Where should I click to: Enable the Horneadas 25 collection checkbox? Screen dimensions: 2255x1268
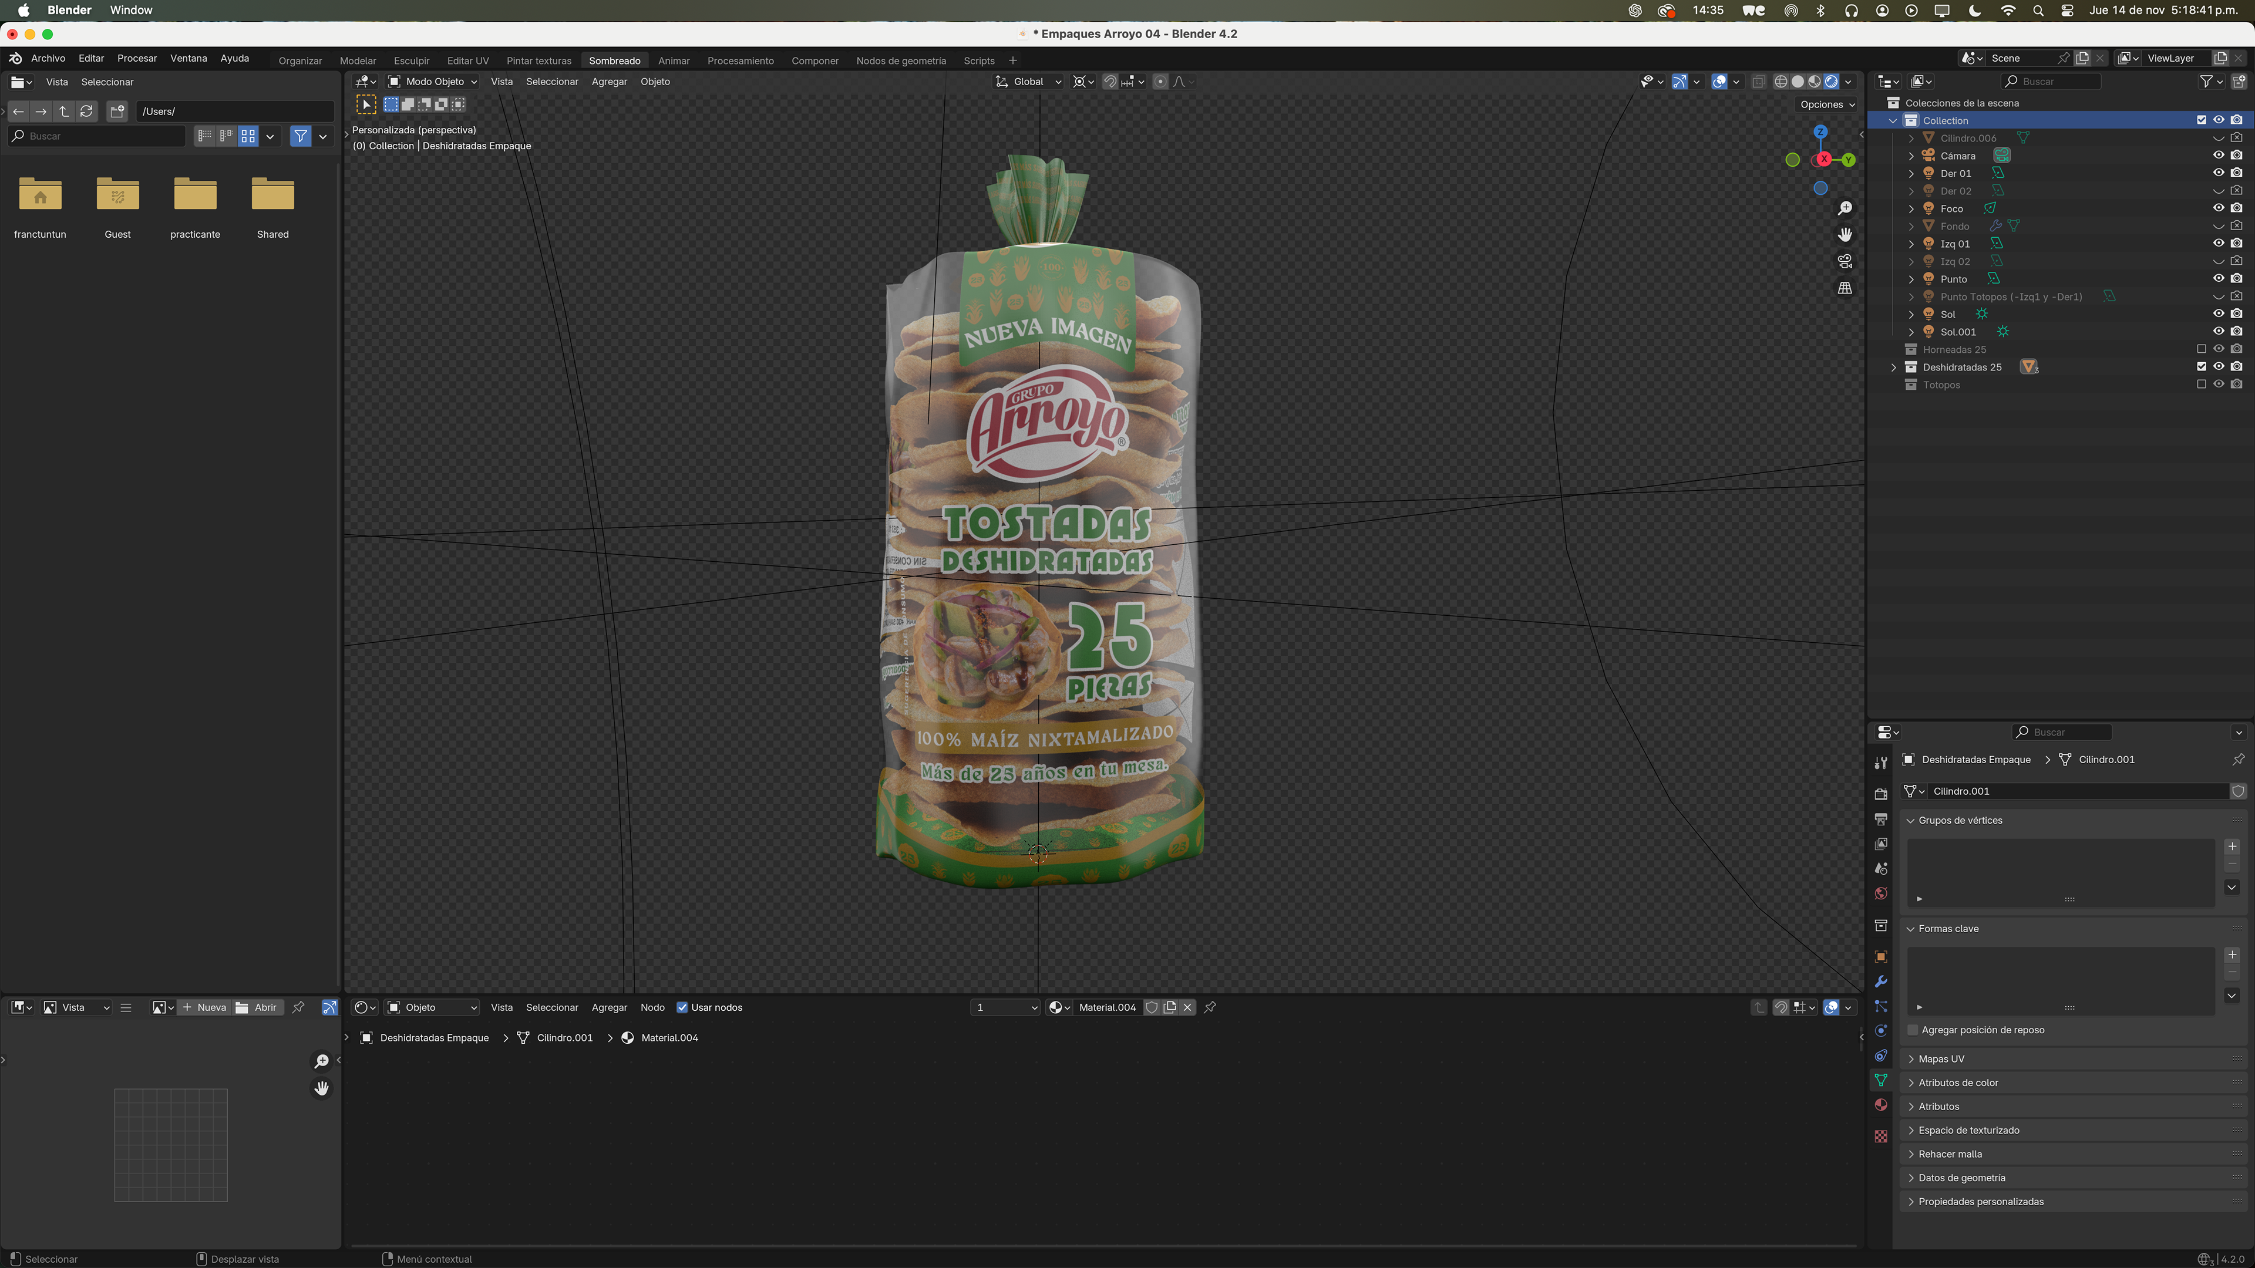pyautogui.click(x=2201, y=349)
